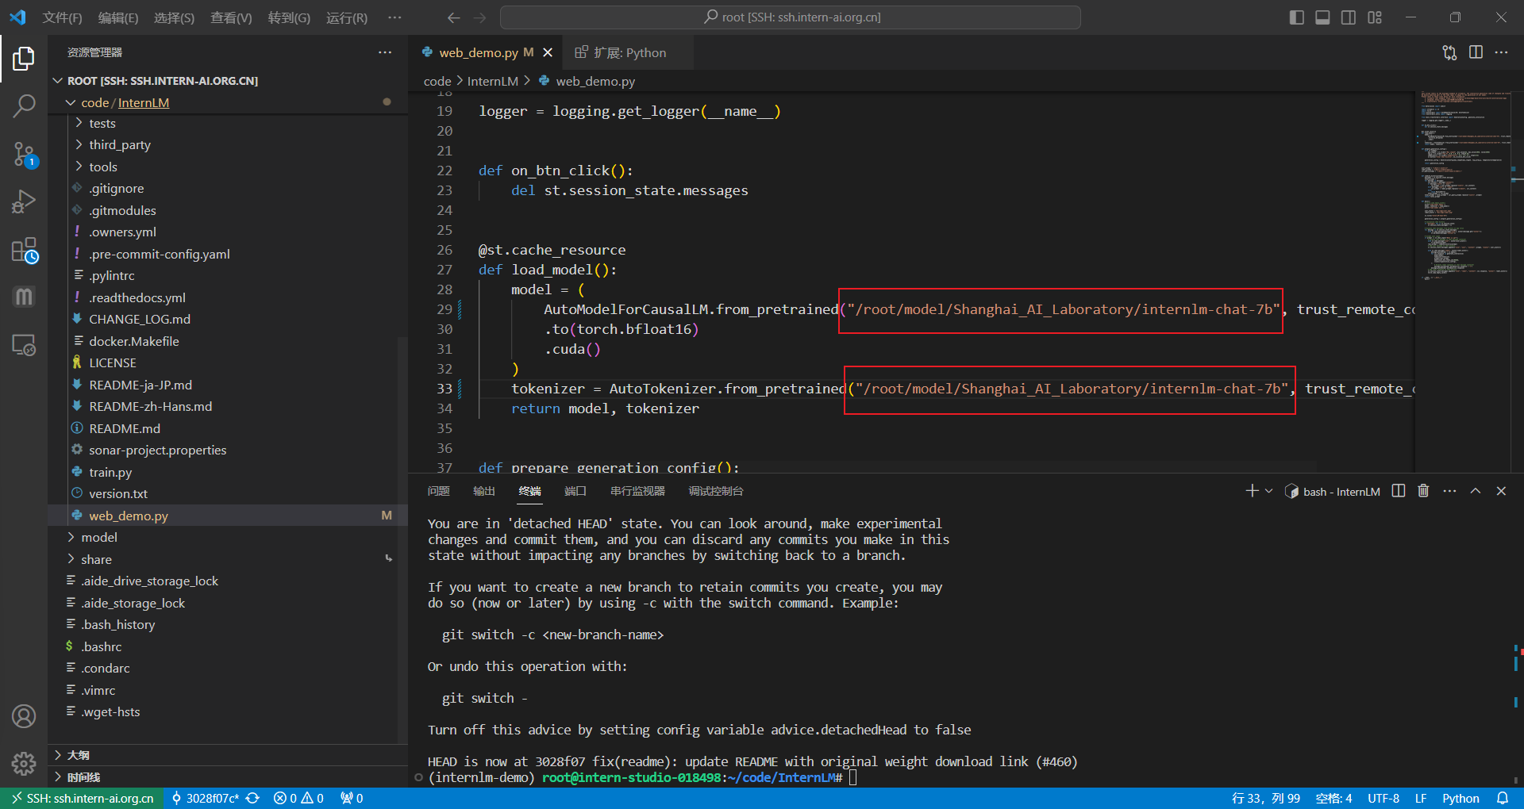Collapse the ROOT workspace section
Viewport: 1524px width, 809px height.
tap(58, 81)
